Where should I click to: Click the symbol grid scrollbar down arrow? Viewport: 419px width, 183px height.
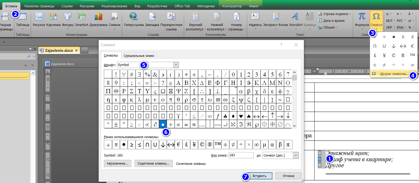[295, 126]
